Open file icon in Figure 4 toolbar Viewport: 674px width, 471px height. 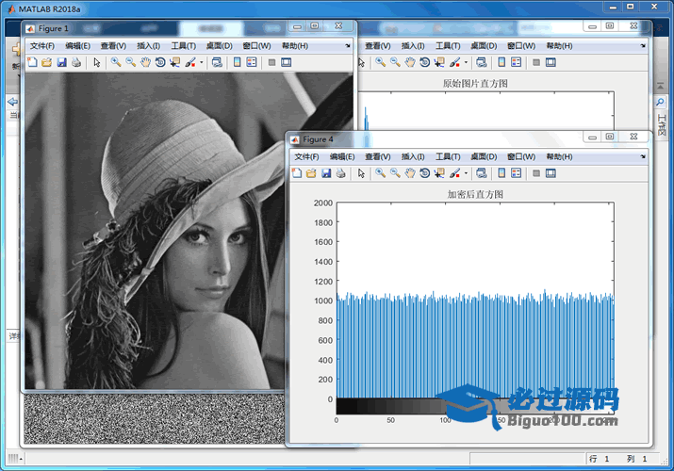coord(311,173)
